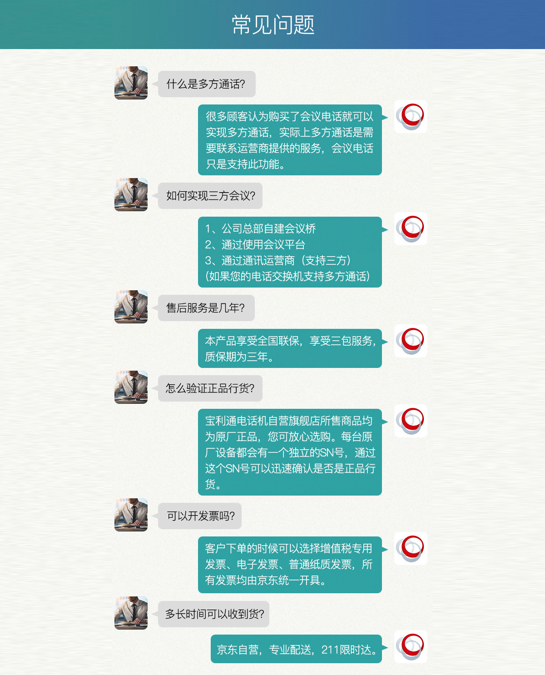
Task: Select the 售后服务是几年? question bubble
Action: [206, 308]
